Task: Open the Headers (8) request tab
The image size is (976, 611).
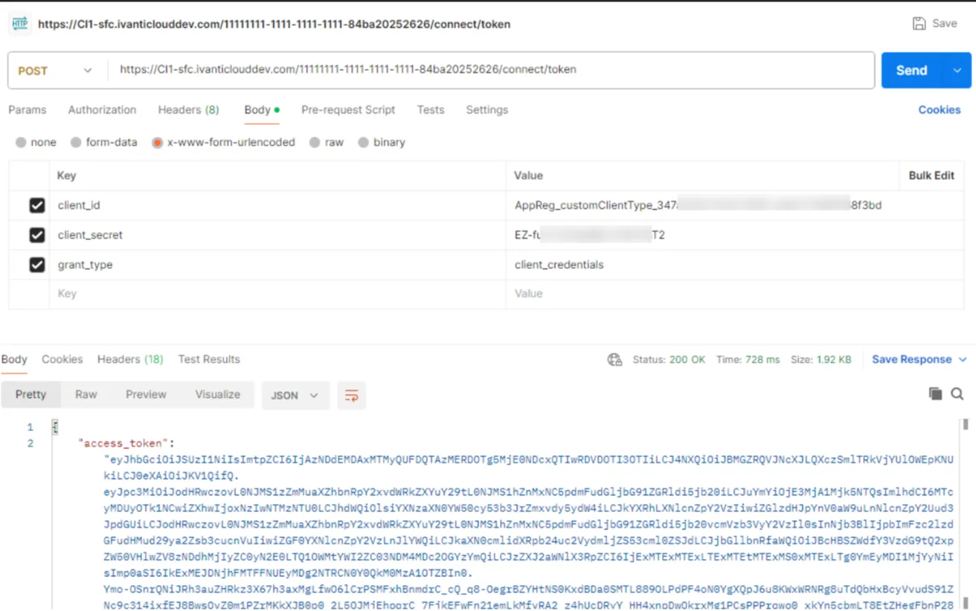Action: [x=188, y=110]
